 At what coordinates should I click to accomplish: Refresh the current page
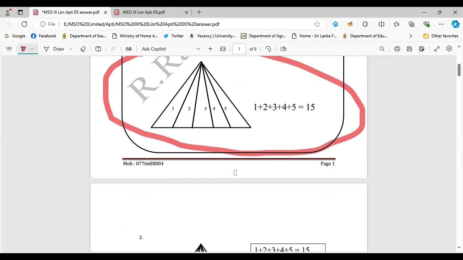click(x=24, y=24)
